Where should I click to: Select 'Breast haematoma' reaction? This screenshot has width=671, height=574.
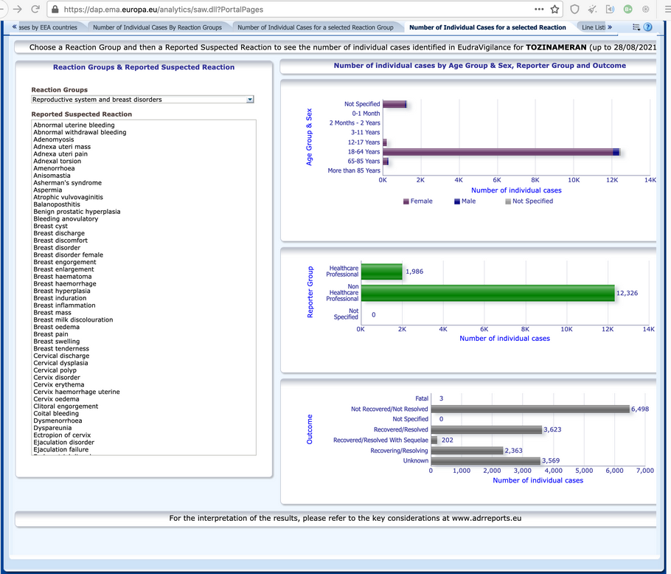coord(63,277)
